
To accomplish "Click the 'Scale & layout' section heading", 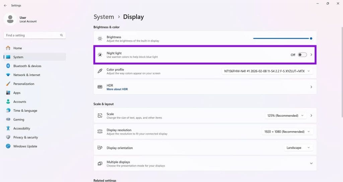I will (x=104, y=104).
